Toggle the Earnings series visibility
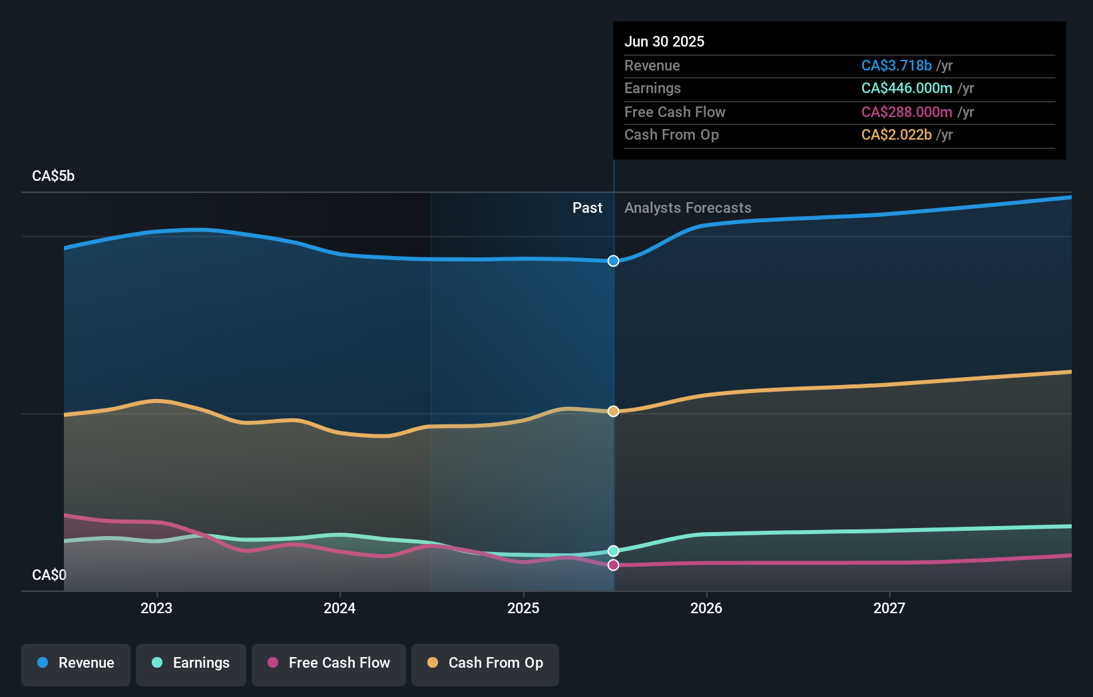 (x=191, y=664)
